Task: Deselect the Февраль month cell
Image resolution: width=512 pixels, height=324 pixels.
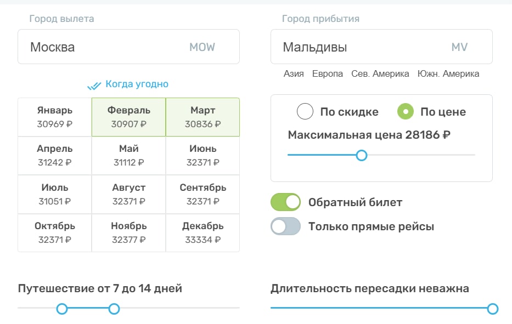Action: [128, 117]
